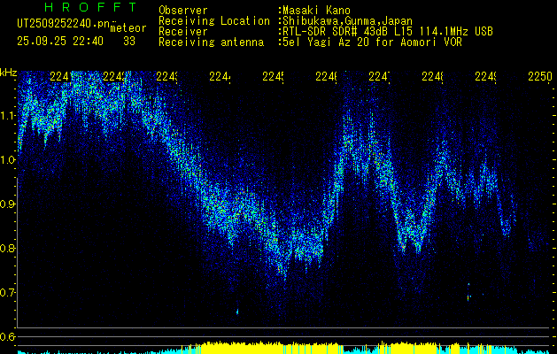
Task: Select the Receiving Location label
Action: pos(214,20)
